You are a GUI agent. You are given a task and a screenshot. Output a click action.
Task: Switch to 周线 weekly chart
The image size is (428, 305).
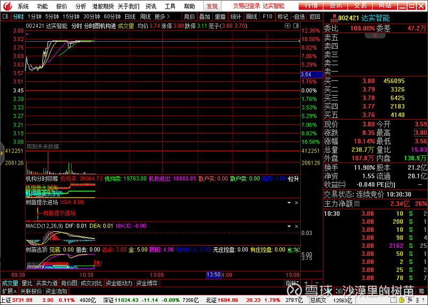[145, 17]
